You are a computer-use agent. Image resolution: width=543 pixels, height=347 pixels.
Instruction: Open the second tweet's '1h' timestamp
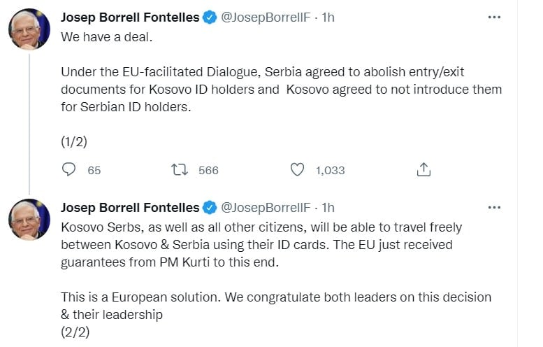(328, 208)
